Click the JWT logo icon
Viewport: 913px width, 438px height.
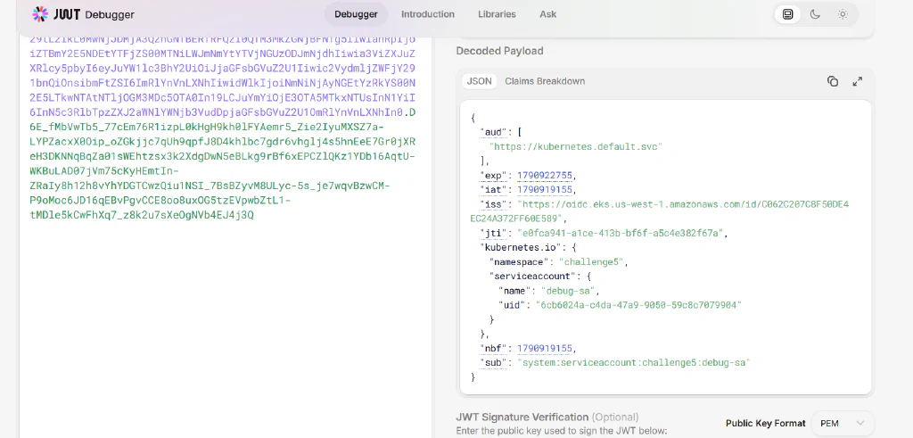tap(40, 14)
